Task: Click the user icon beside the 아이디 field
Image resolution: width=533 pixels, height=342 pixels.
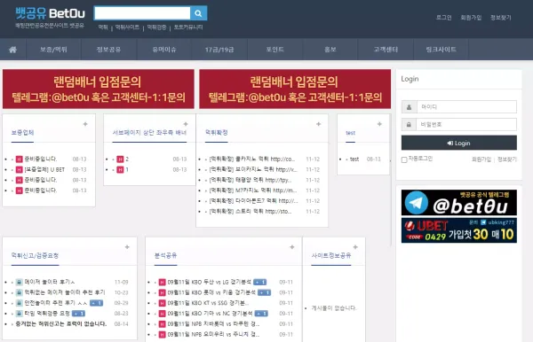Action: [409, 107]
